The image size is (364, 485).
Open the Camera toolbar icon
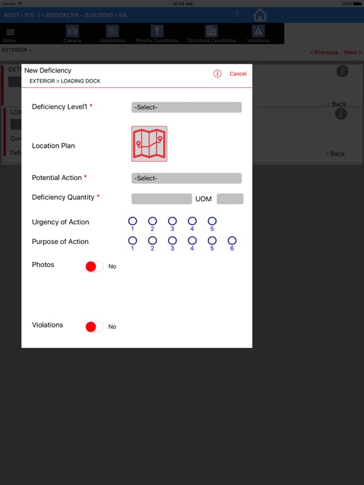(72, 31)
